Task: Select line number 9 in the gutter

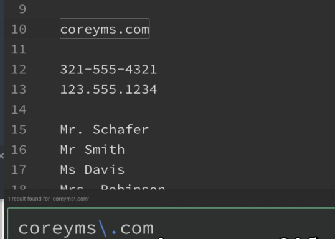Action: coord(22,9)
